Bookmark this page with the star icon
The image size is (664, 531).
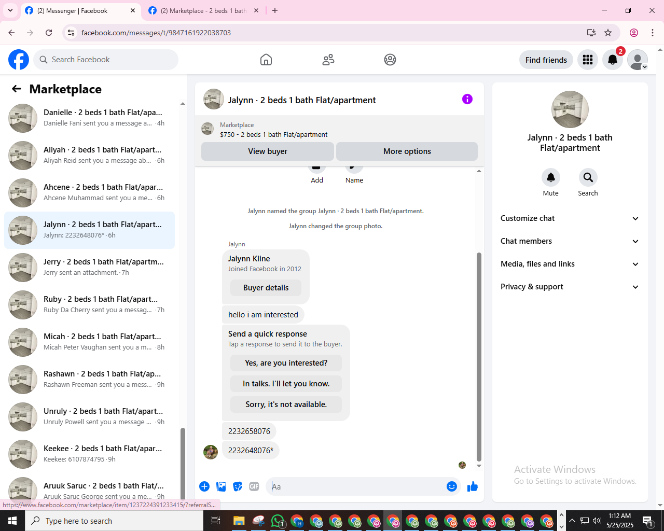coord(608,33)
